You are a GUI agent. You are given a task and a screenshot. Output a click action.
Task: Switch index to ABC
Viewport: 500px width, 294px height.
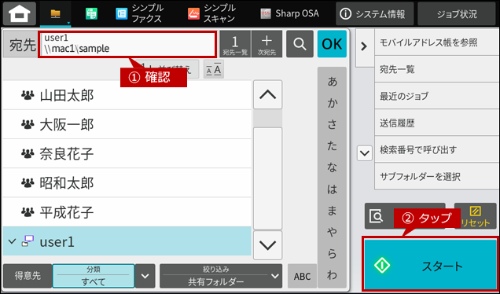click(x=302, y=276)
